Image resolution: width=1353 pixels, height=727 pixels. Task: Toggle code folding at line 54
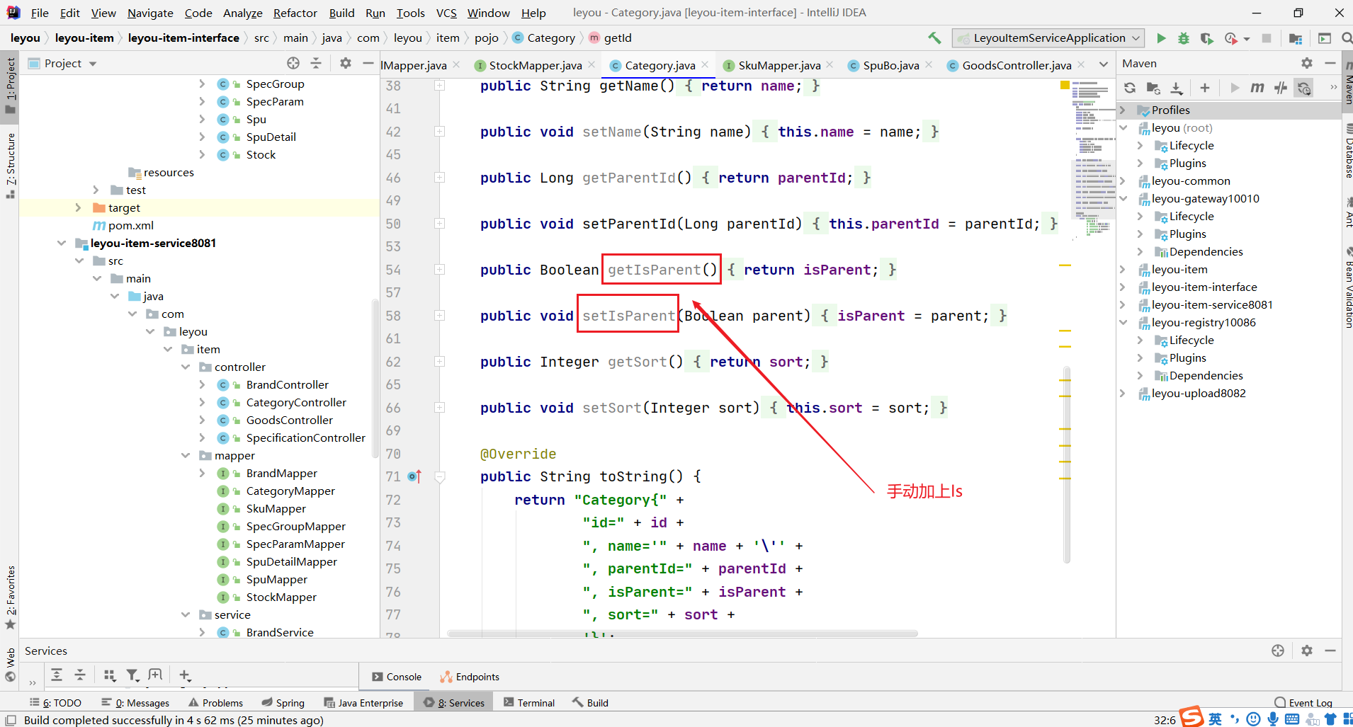440,270
